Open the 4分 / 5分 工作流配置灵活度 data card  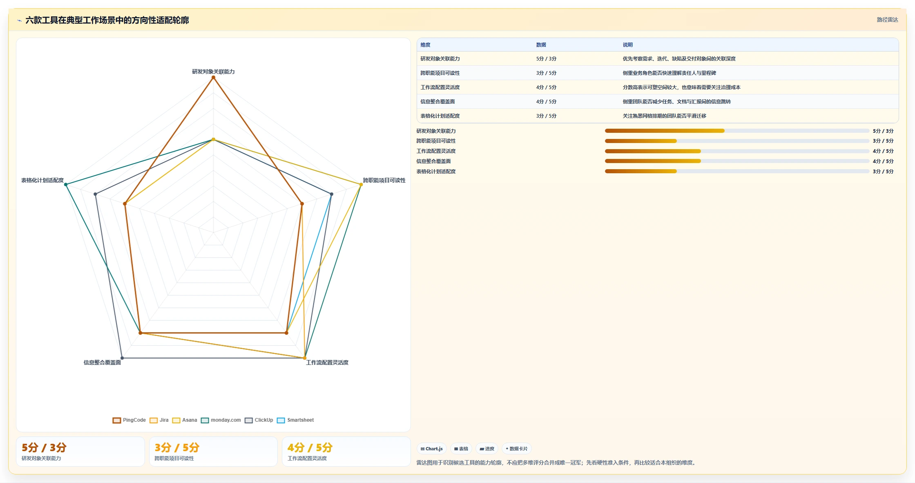(346, 452)
